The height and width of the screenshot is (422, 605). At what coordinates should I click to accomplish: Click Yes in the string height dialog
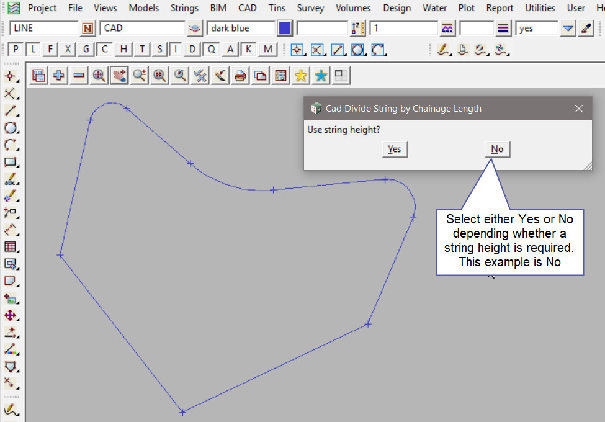394,149
